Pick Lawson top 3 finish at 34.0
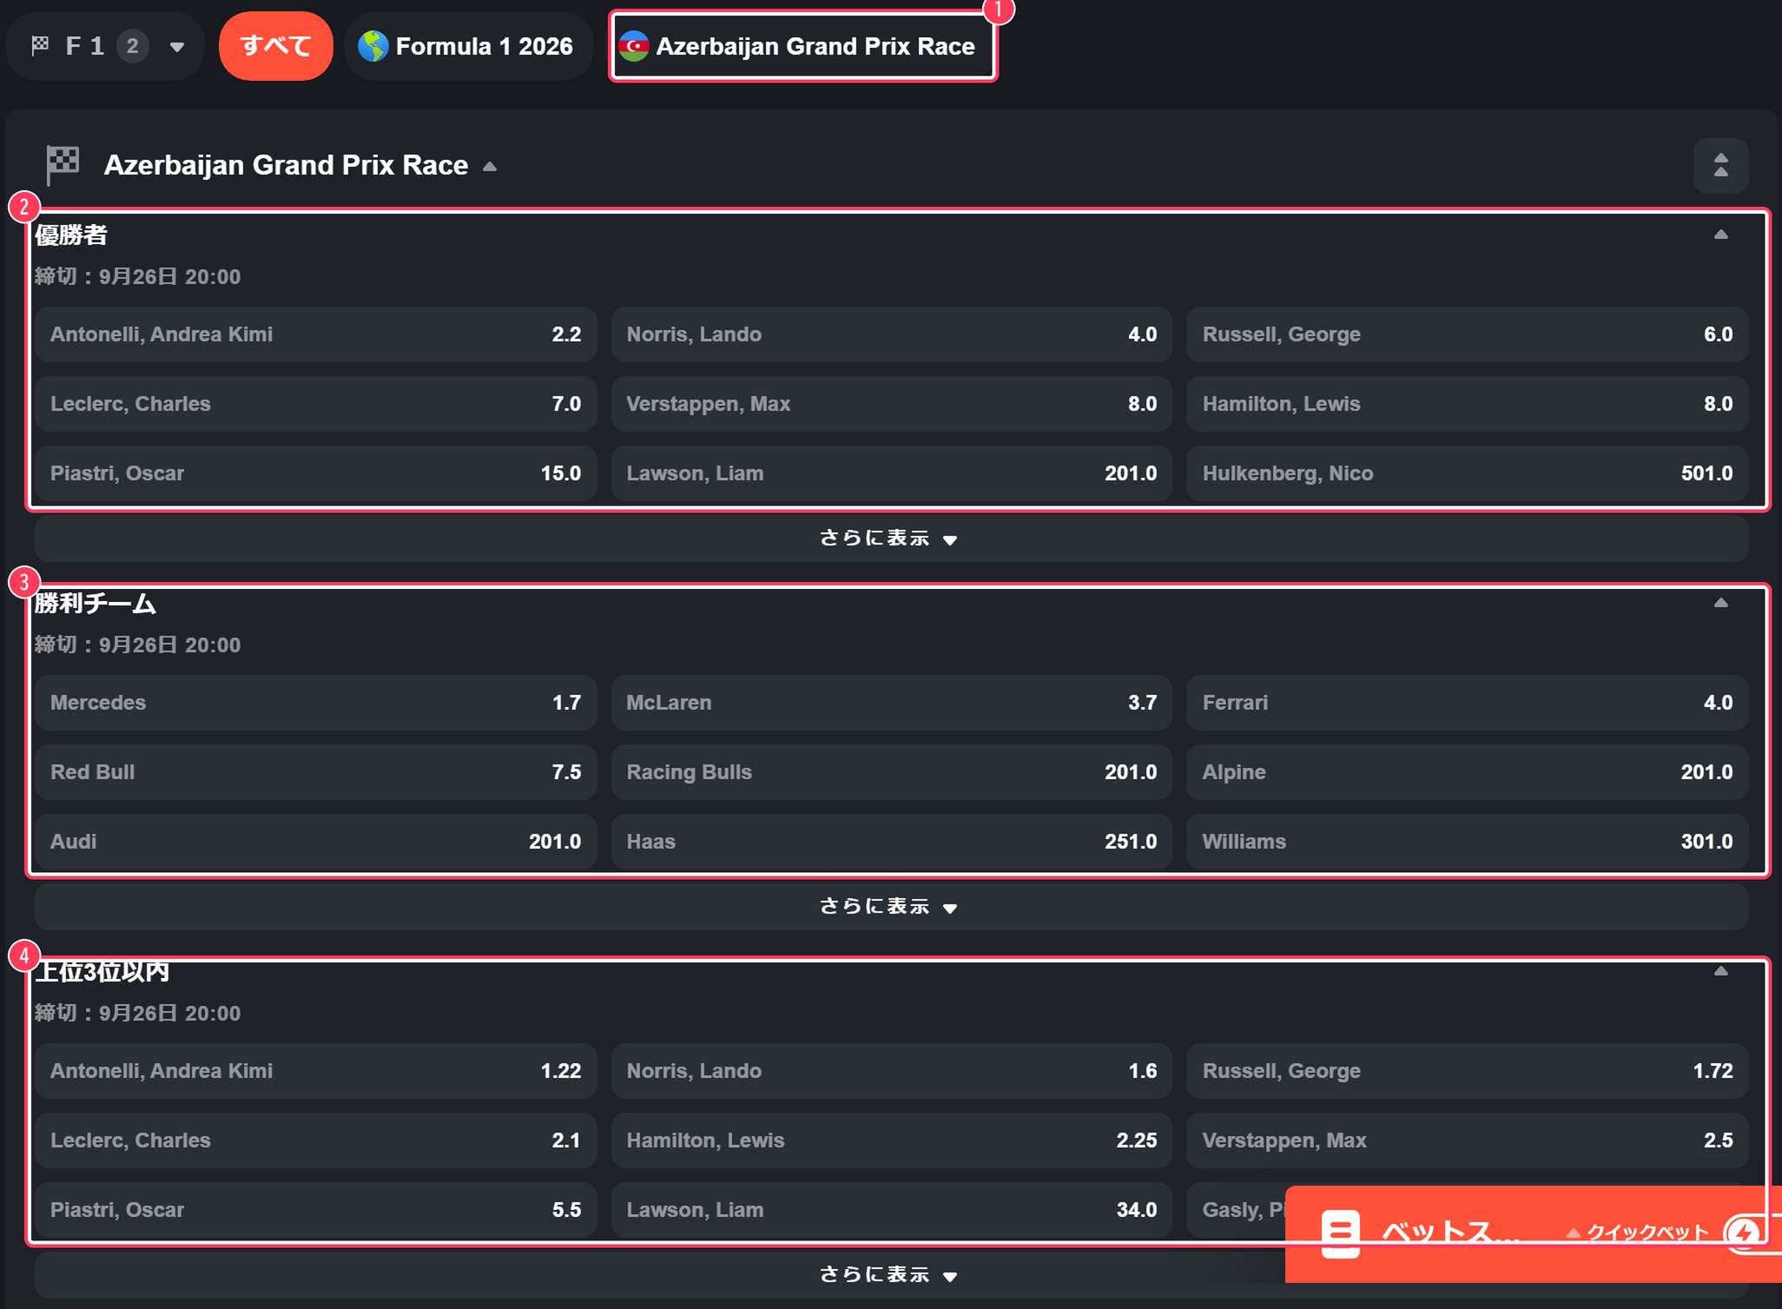 pyautogui.click(x=892, y=1210)
